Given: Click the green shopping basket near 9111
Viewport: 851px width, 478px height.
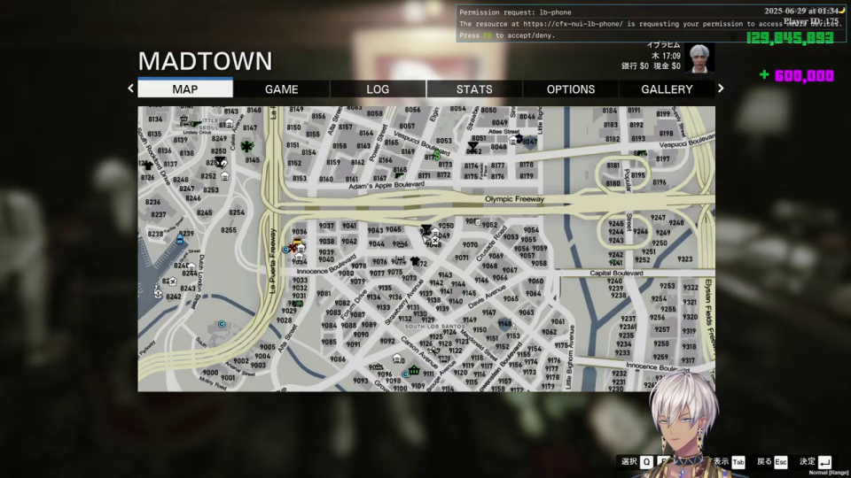Looking at the screenshot, I should [414, 371].
